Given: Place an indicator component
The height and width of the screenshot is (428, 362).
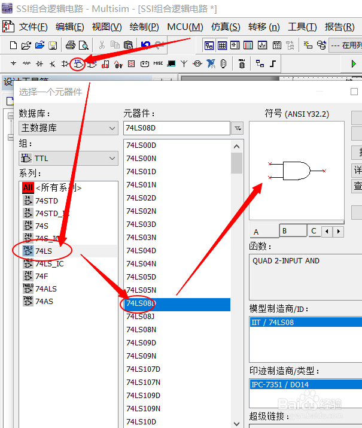Looking at the screenshot, I should pos(132,64).
